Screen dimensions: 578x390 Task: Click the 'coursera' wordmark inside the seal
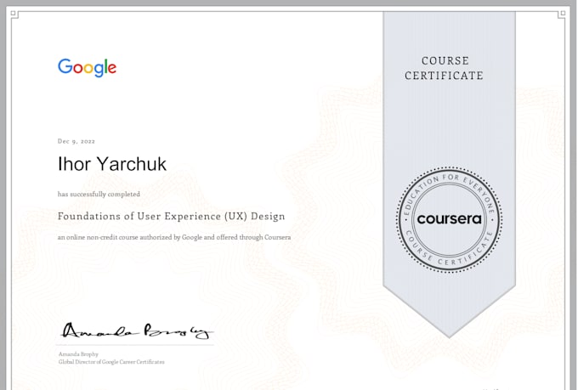[449, 219]
